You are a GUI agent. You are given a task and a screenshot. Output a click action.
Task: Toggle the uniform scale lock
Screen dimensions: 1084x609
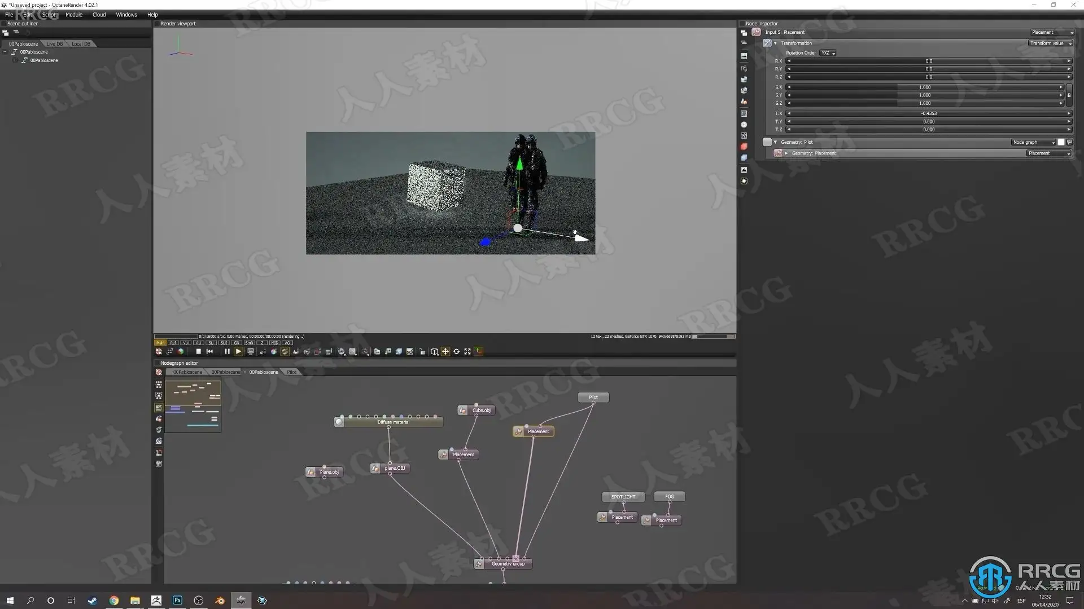[1069, 95]
